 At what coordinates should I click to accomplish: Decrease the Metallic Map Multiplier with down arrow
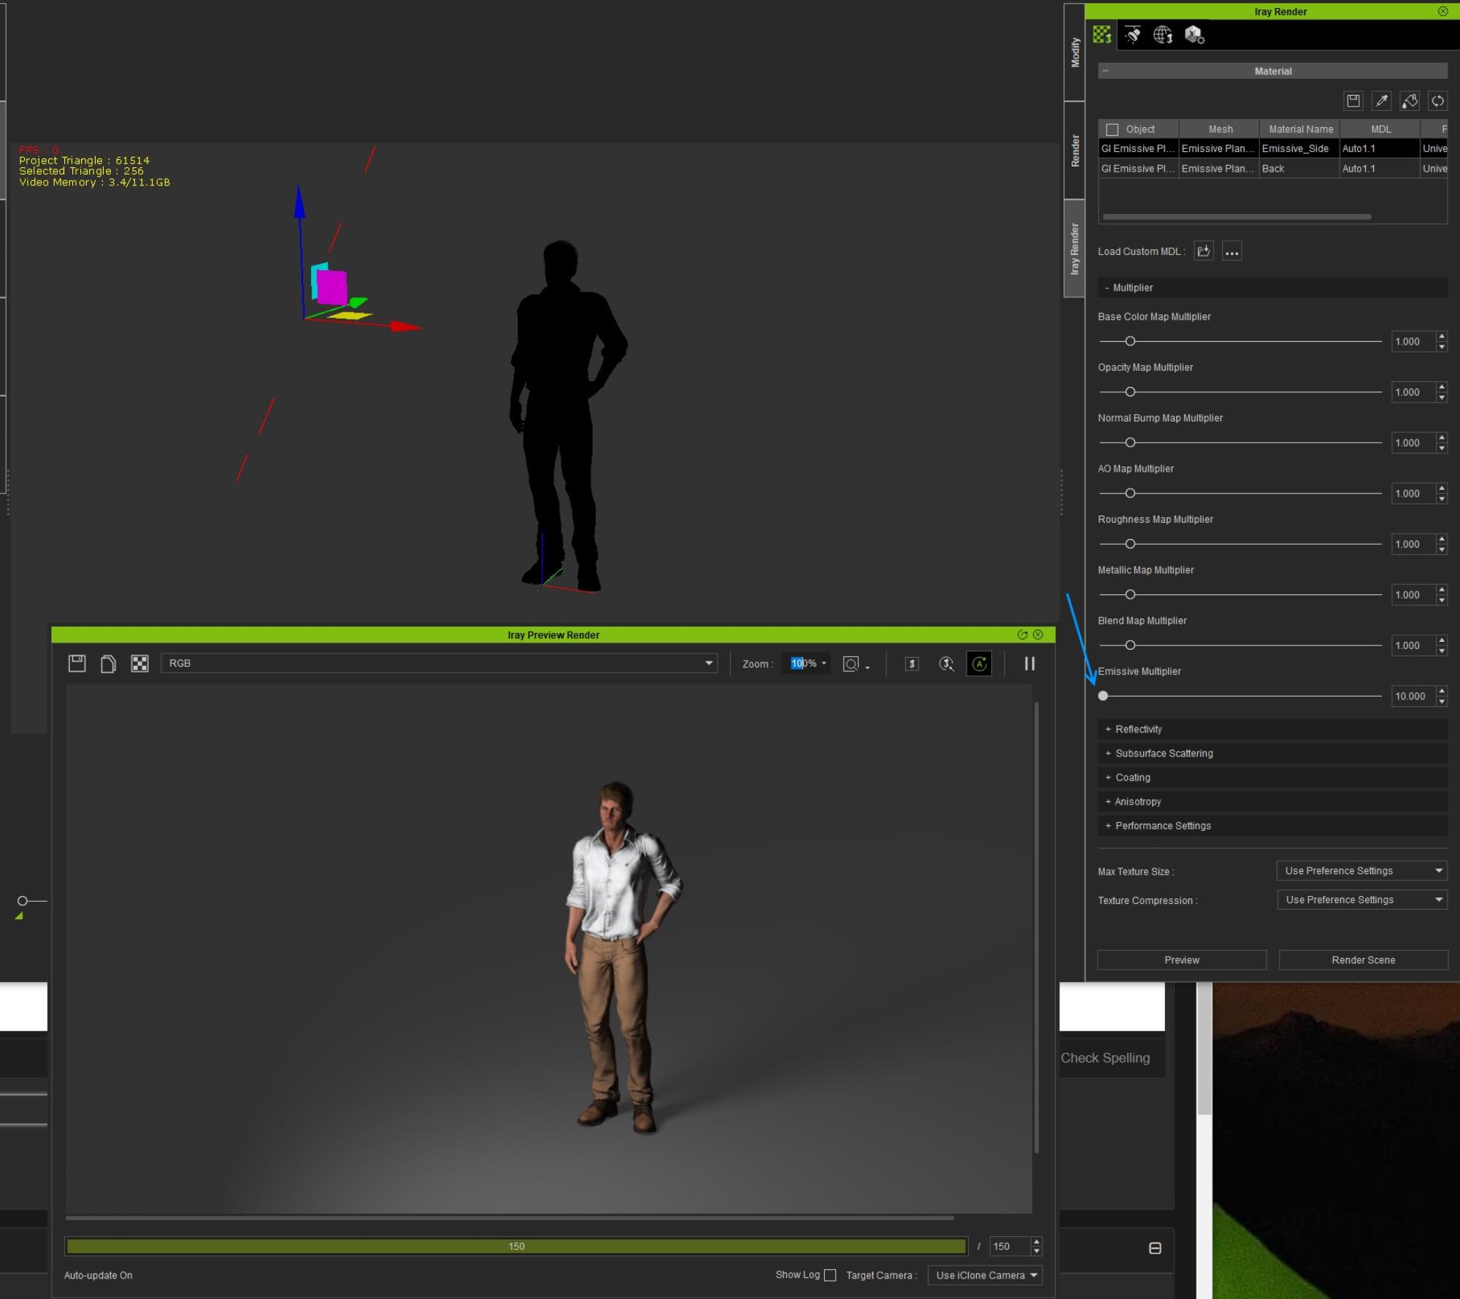pyautogui.click(x=1442, y=599)
